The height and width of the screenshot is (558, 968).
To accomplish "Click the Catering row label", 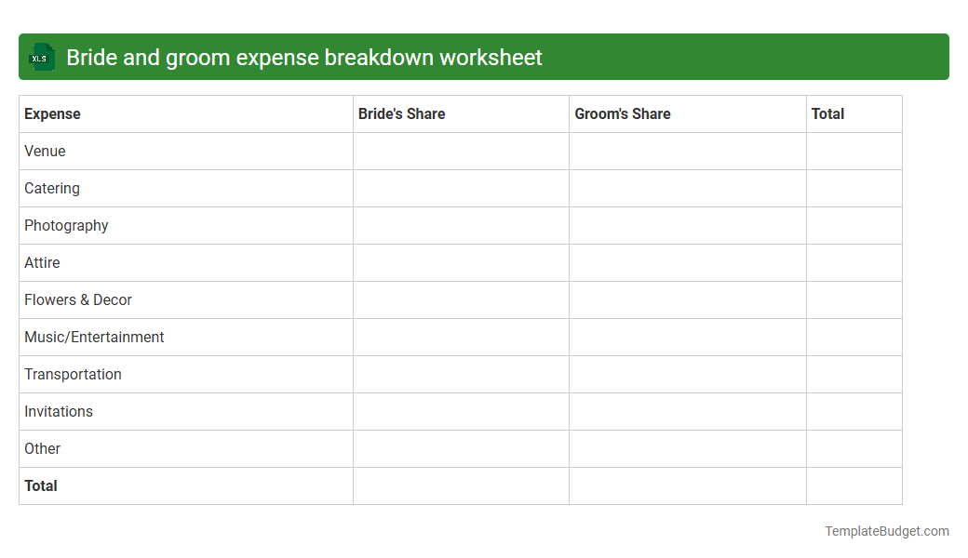I will (51, 188).
